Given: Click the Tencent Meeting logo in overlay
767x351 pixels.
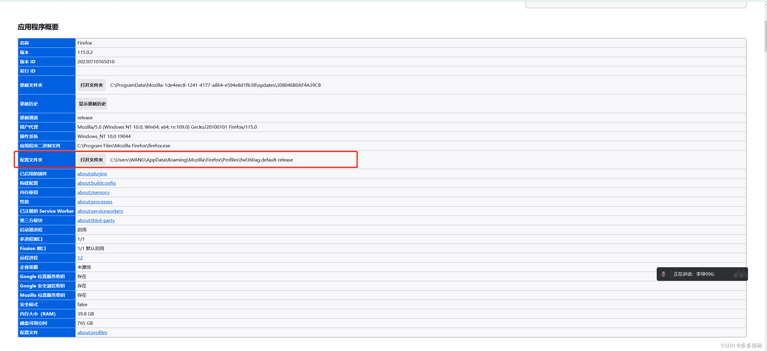Looking at the screenshot, I should pos(740,274).
